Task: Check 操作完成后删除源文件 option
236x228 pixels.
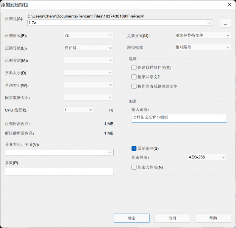Action: pos(134,86)
